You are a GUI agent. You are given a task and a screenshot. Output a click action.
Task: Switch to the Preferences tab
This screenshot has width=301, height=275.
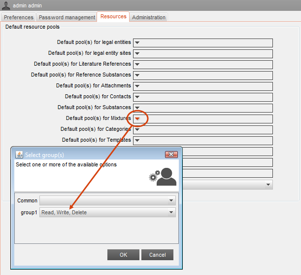[18, 17]
